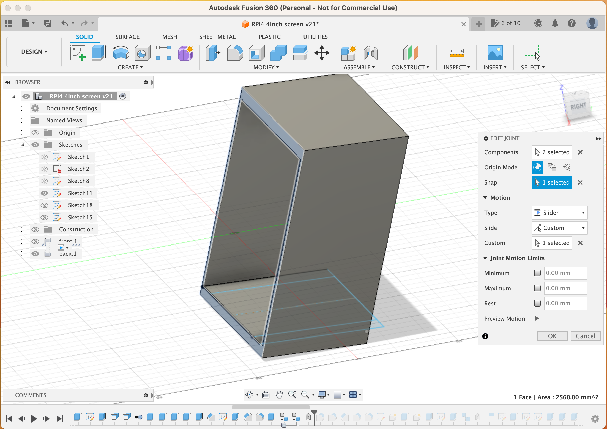Open the notifications bell

(x=555, y=23)
